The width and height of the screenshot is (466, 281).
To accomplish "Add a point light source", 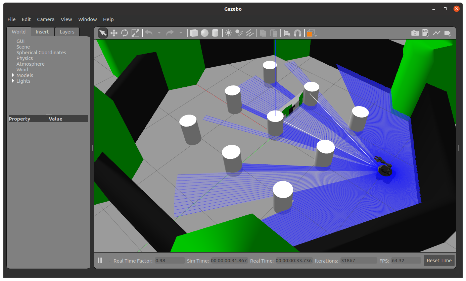I will pyautogui.click(x=229, y=33).
